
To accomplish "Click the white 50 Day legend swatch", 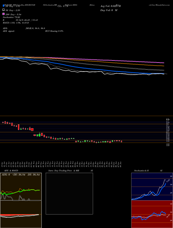I will pyautogui.click(x=3, y=10).
